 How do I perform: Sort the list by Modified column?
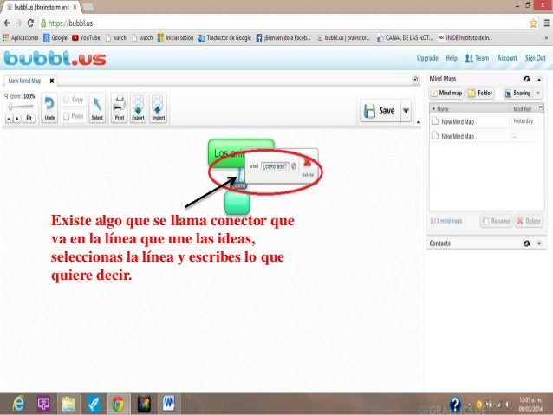(x=523, y=109)
